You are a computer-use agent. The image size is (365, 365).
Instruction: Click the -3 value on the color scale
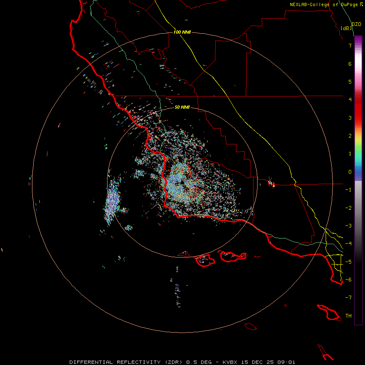point(348,226)
